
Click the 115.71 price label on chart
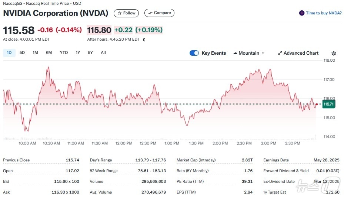point(328,105)
